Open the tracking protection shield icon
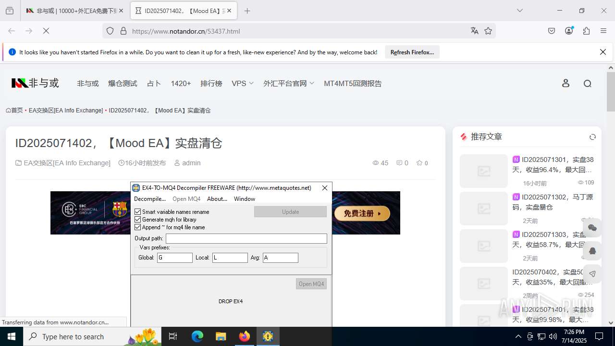This screenshot has width=615, height=346. coord(110,31)
